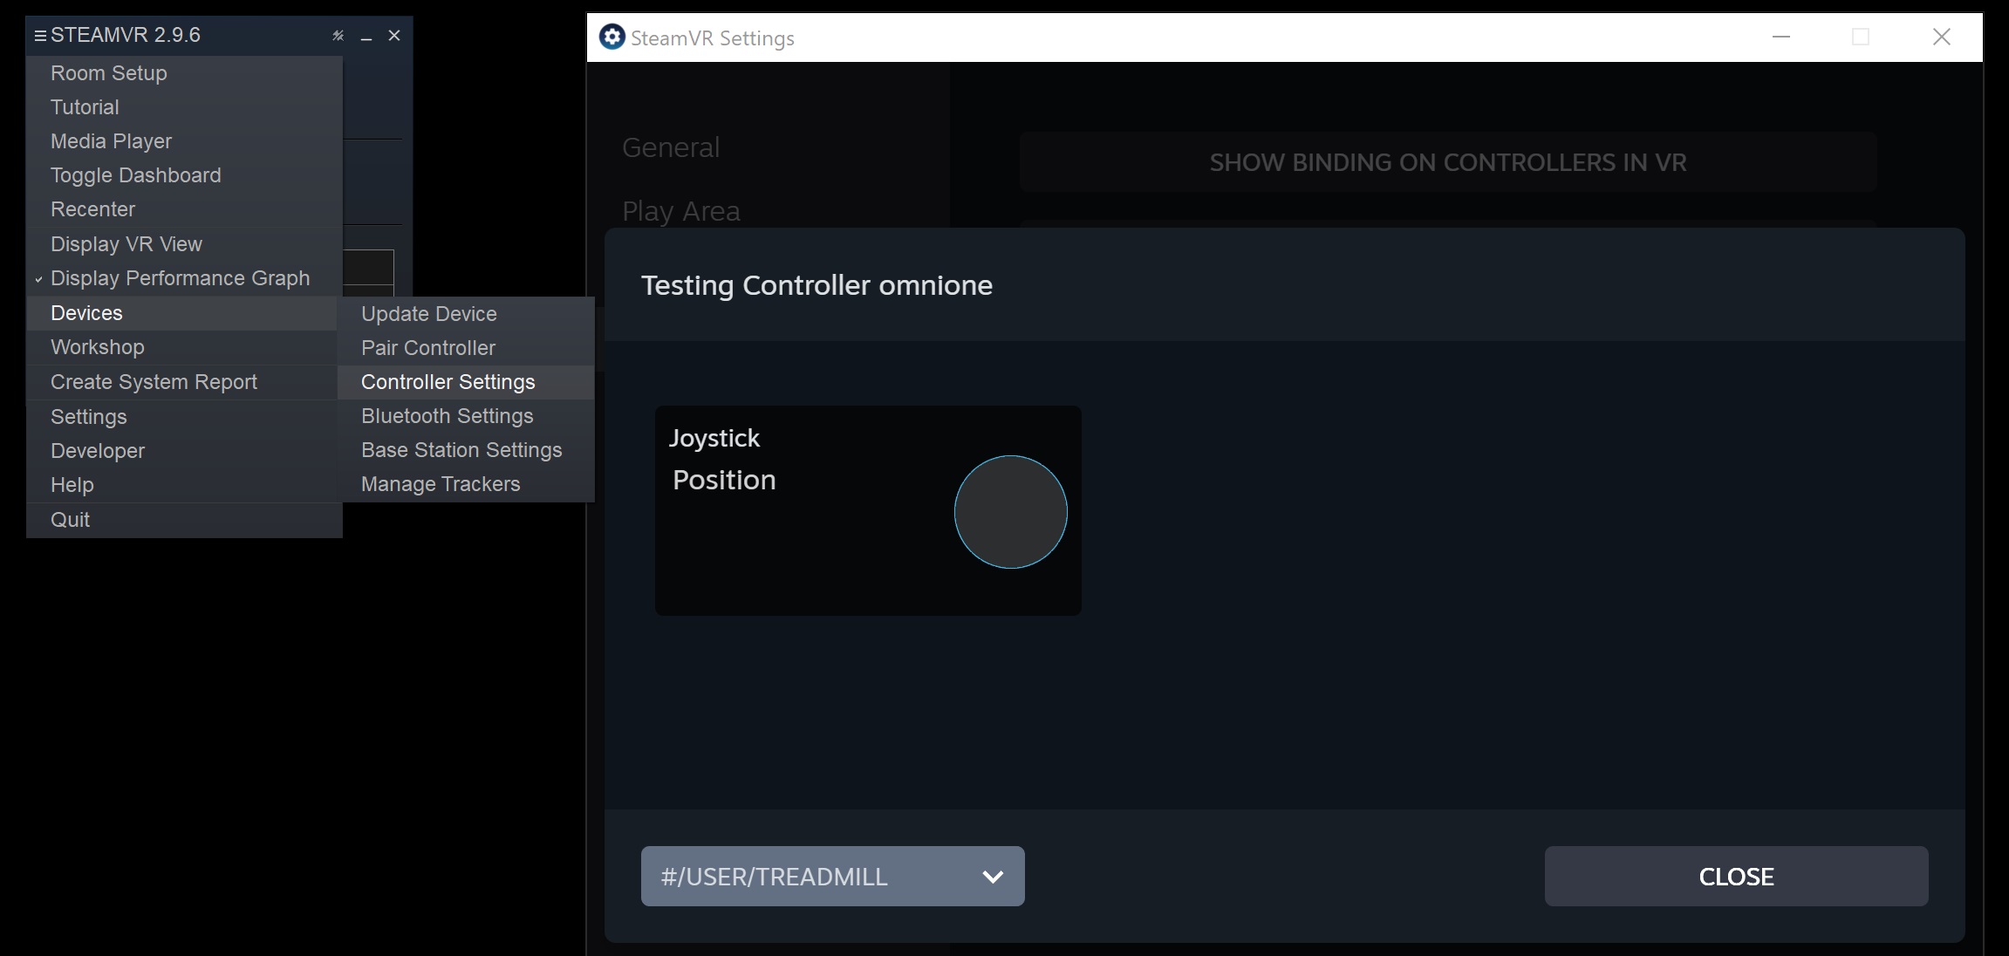
Task: Close the SteamVR Settings window
Action: [1942, 37]
